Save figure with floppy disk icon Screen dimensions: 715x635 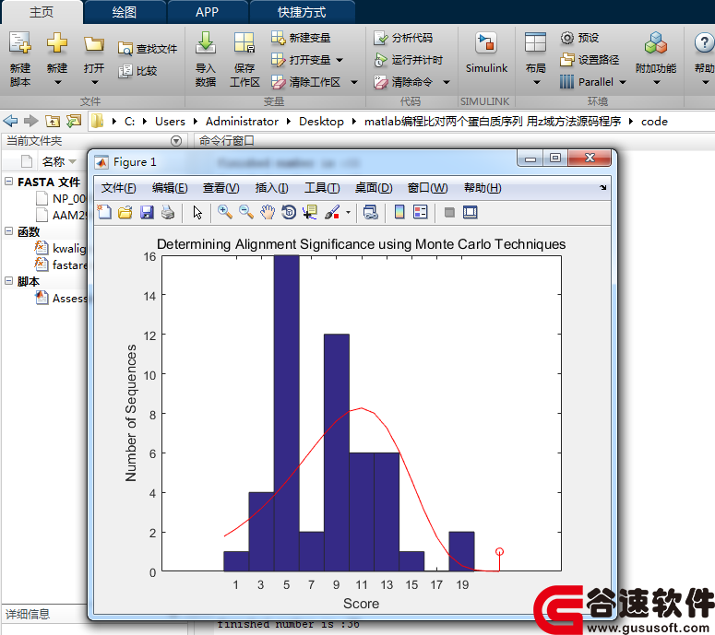pos(147,212)
